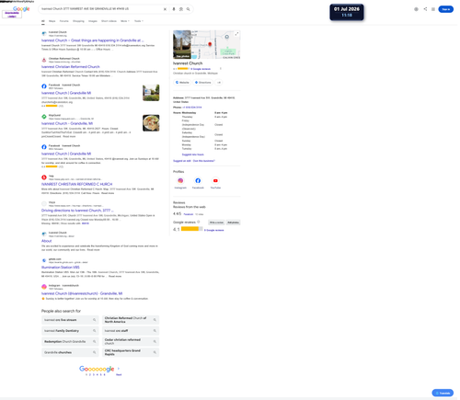Start voice search with the microphone icon

pos(174,9)
